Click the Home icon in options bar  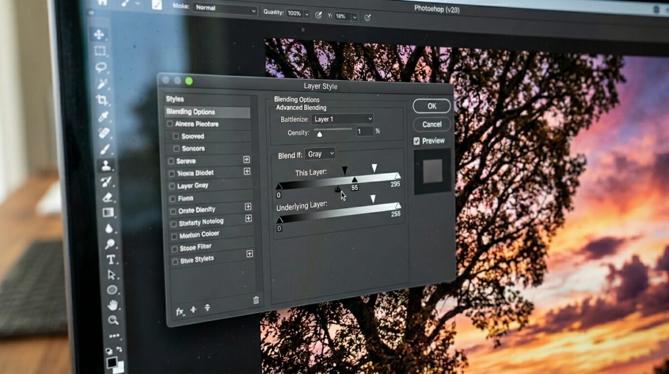(102, 2)
